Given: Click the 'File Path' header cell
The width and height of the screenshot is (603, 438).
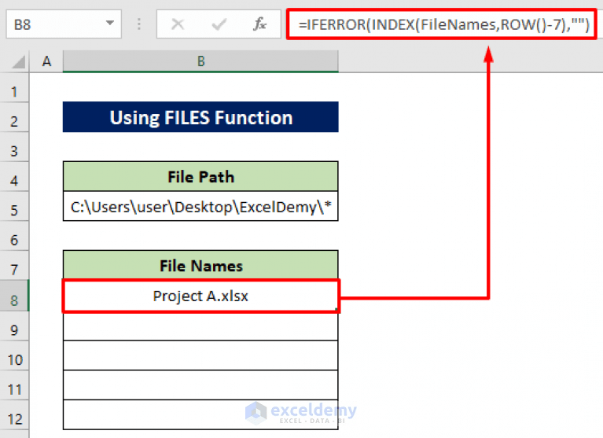Looking at the screenshot, I should tap(200, 177).
